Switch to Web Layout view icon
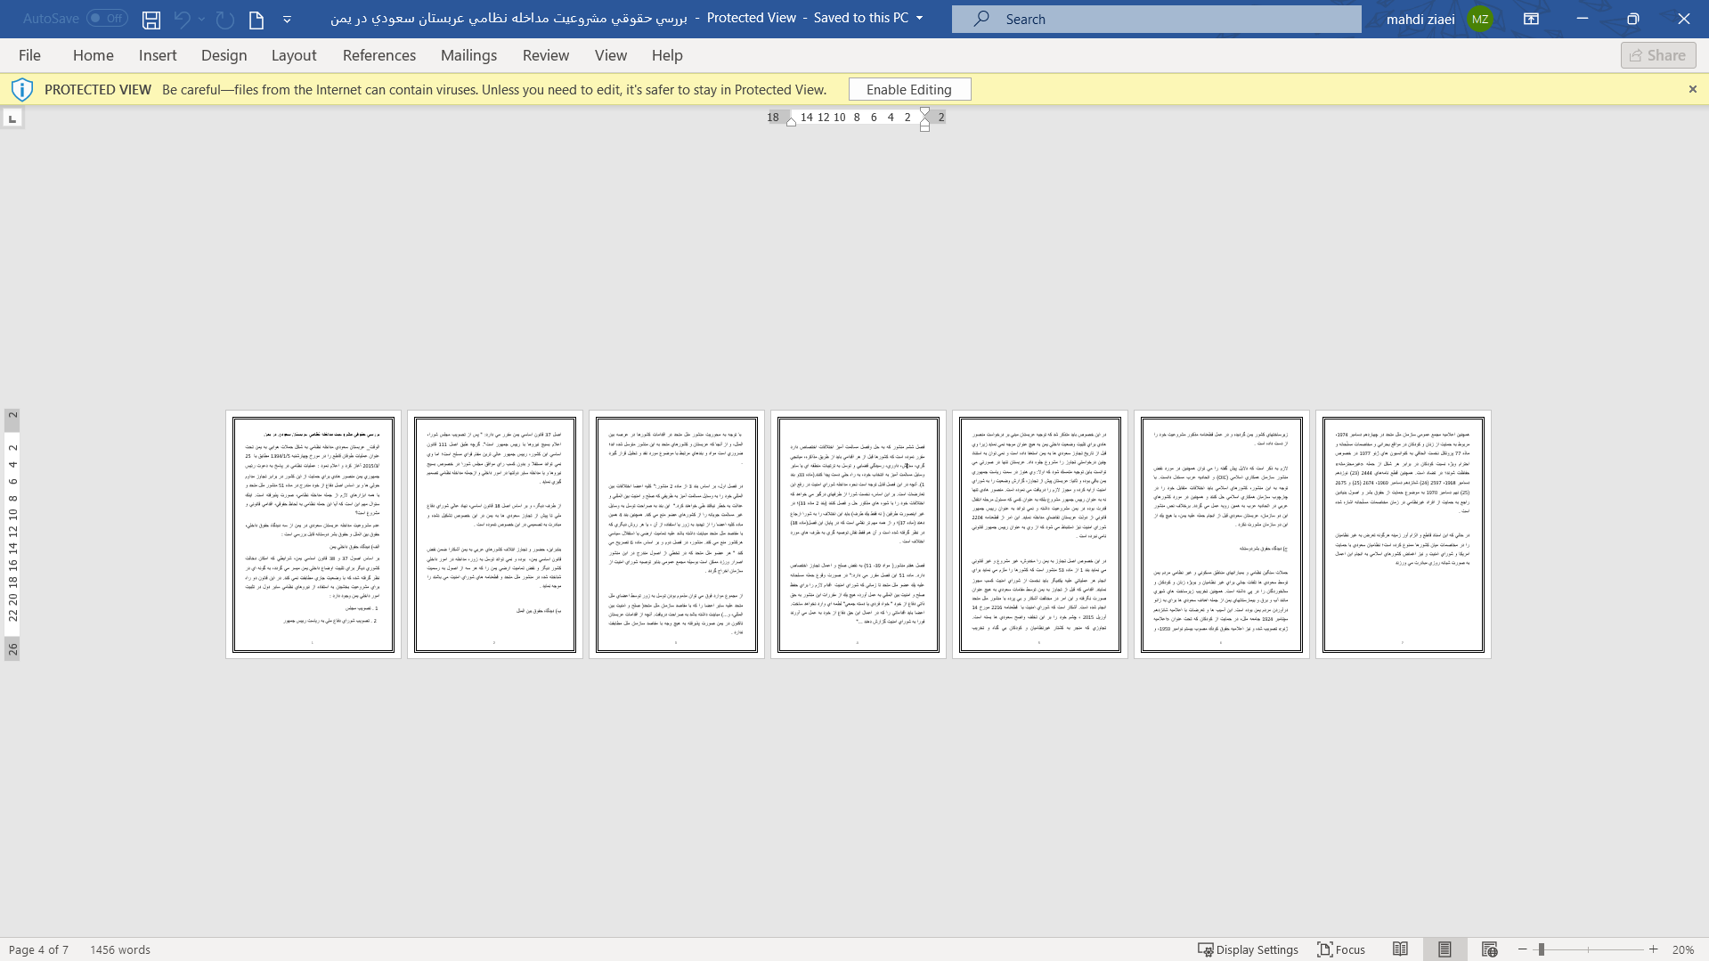This screenshot has height=961, width=1709. click(1489, 949)
